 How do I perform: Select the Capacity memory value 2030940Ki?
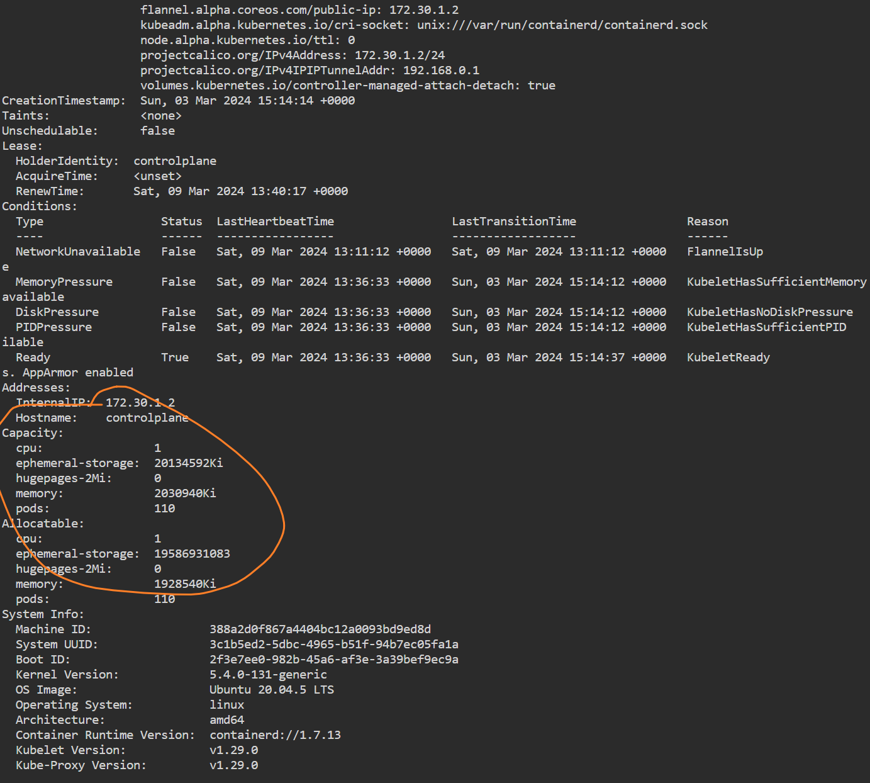coord(185,493)
